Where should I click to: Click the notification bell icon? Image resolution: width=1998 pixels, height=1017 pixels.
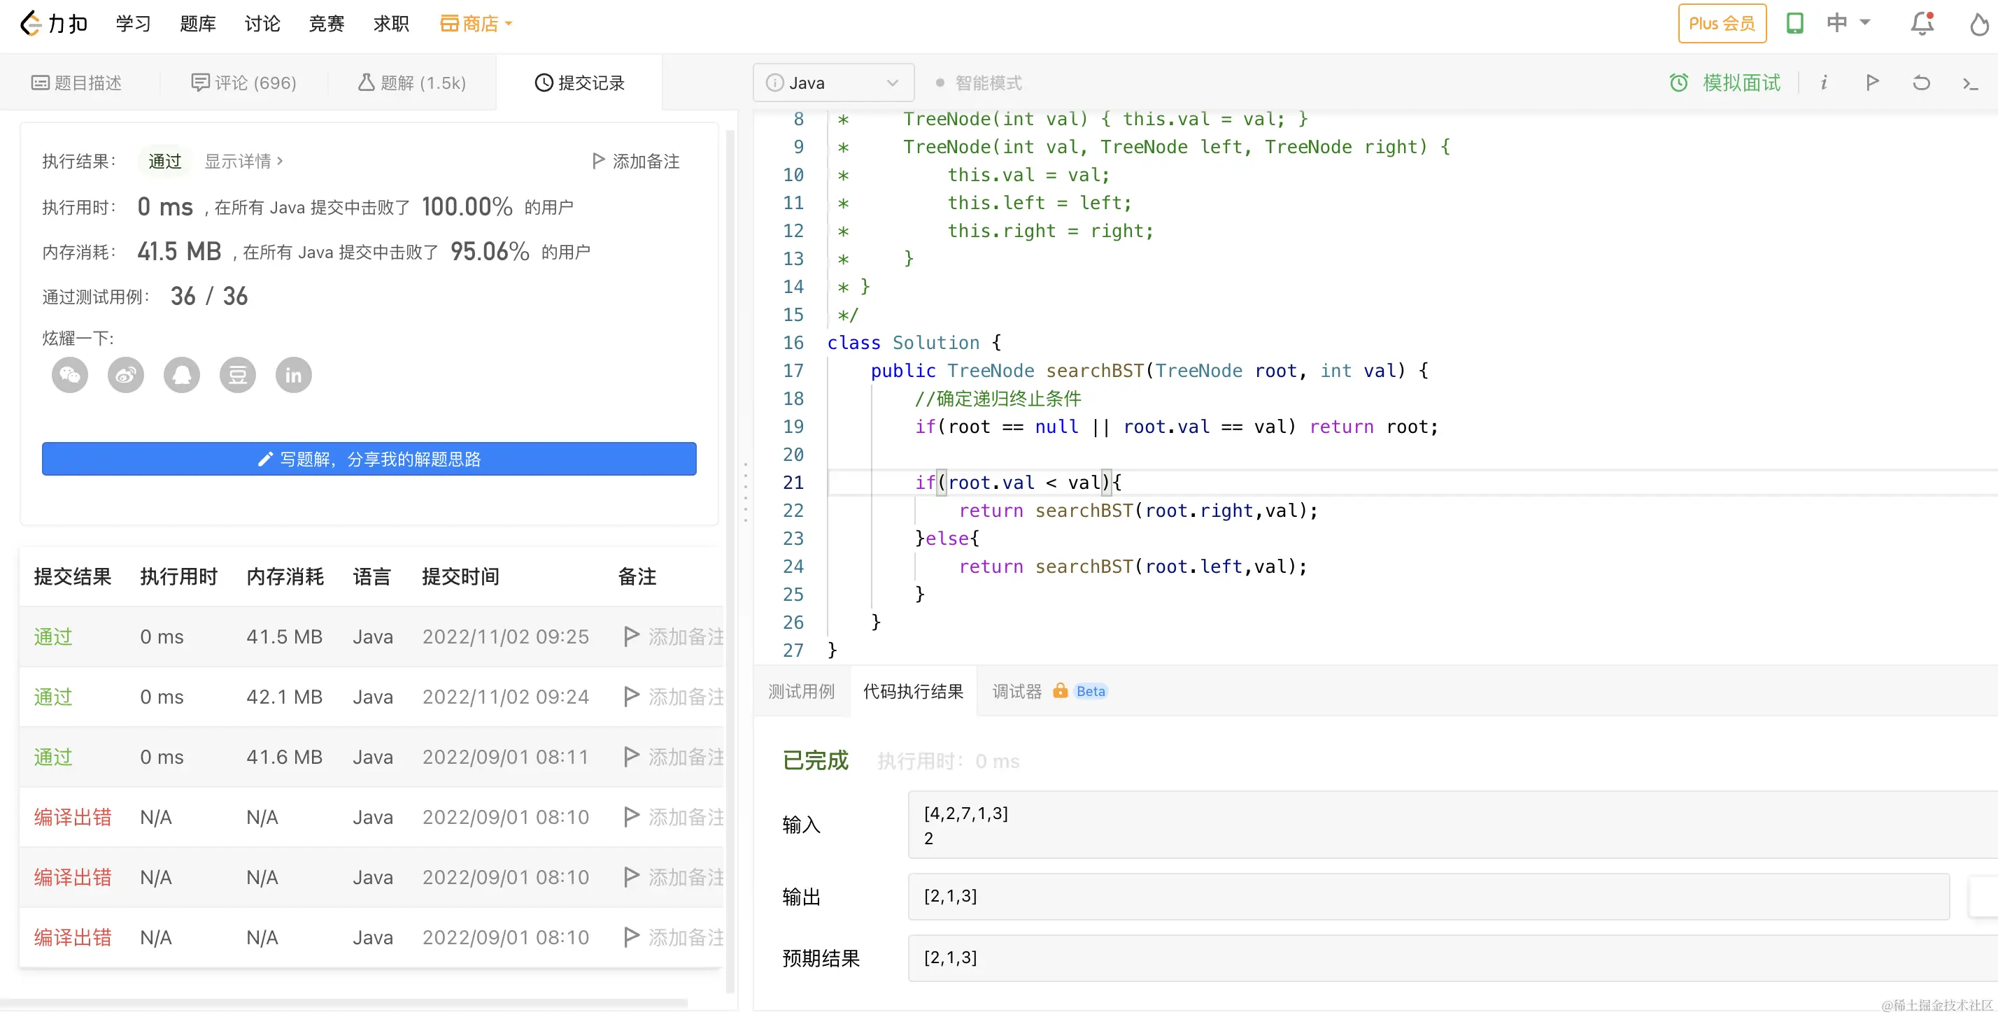point(1921,23)
